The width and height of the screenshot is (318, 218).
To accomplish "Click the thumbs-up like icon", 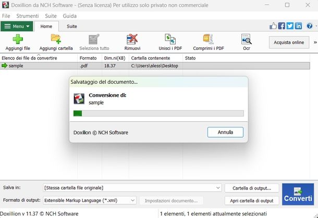I will (273, 26).
